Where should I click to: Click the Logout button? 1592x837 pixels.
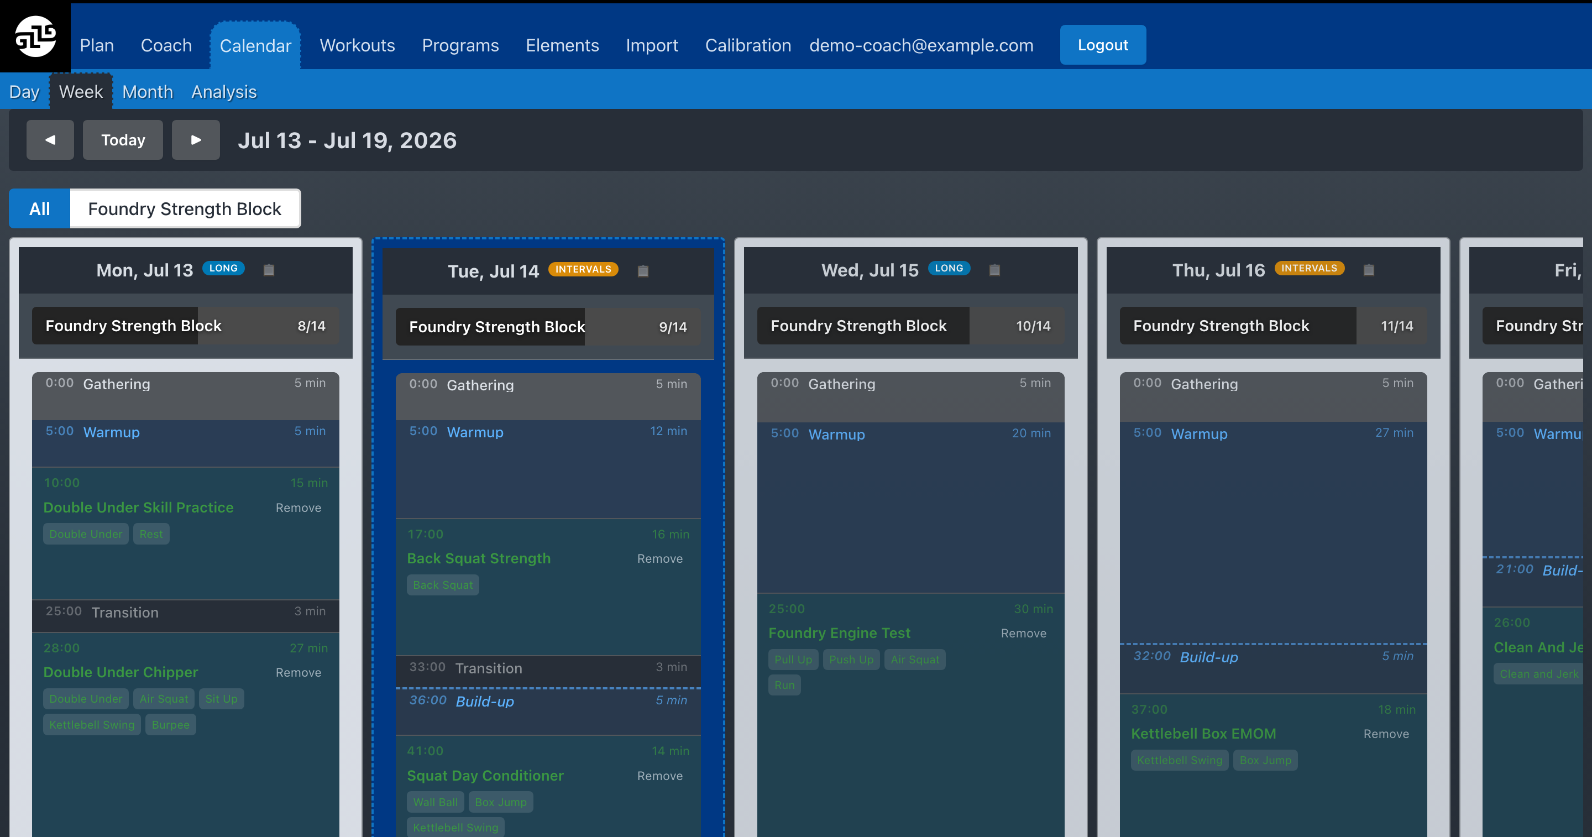click(x=1103, y=45)
